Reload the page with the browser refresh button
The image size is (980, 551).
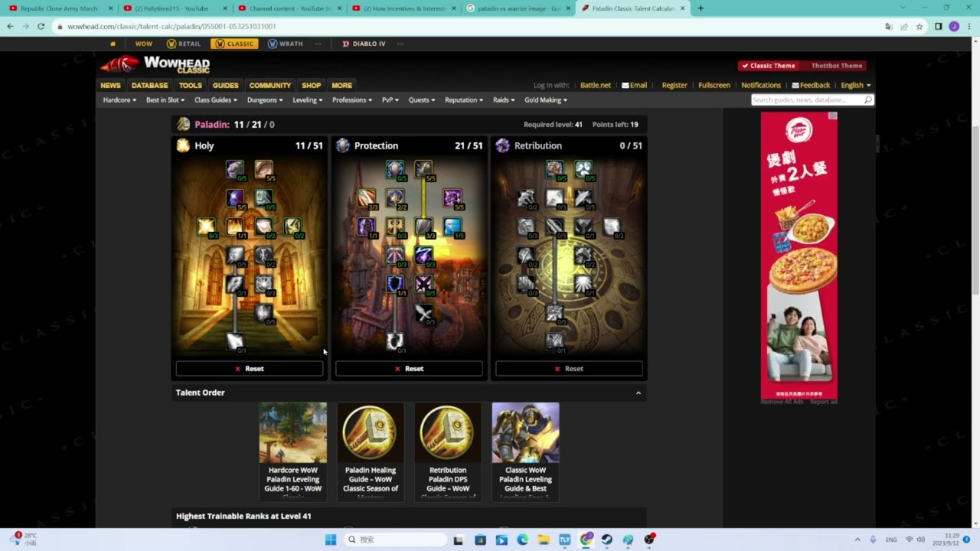coord(41,26)
